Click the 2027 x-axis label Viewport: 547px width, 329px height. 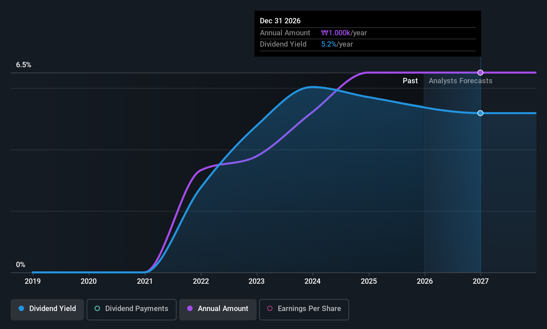[481, 281]
